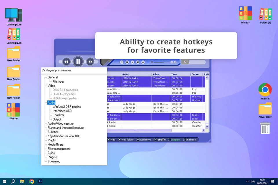Open Key definitions & WinLIRC
The image size is (278, 185).
point(64,136)
